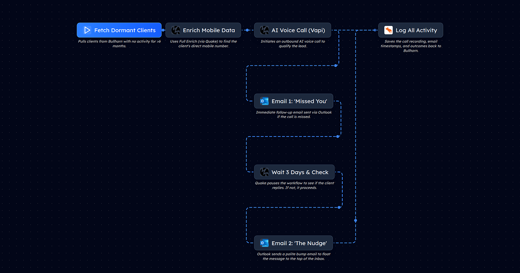
Task: Click the description under Email 1 'Missed You'
Action: coord(294,114)
